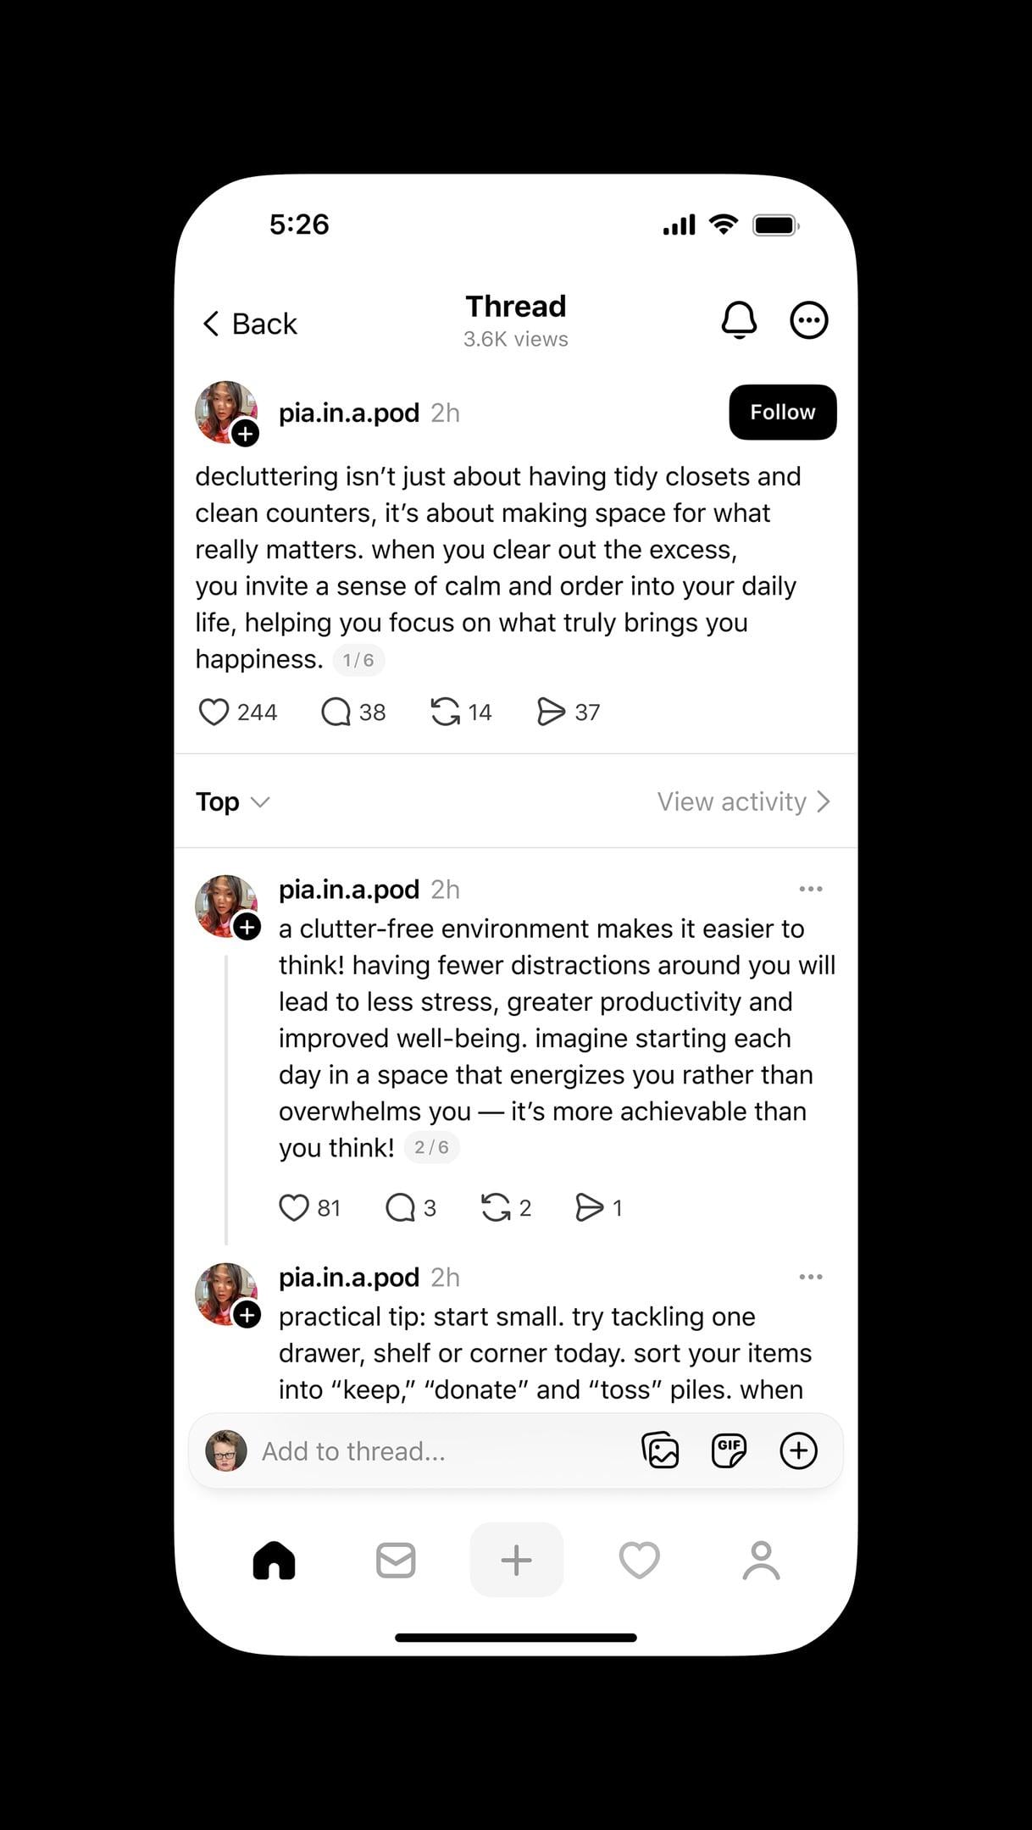Open replies on the post with 38 comments
The width and height of the screenshot is (1032, 1830).
[x=336, y=712]
